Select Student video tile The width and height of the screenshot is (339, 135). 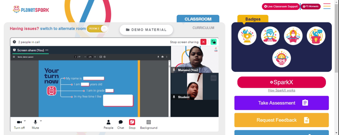coord(195,86)
